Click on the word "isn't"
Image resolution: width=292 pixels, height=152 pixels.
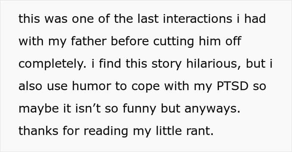[88, 108]
